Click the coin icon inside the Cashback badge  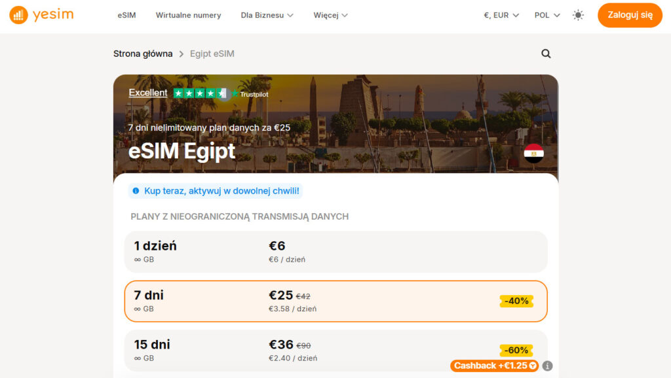(x=531, y=366)
